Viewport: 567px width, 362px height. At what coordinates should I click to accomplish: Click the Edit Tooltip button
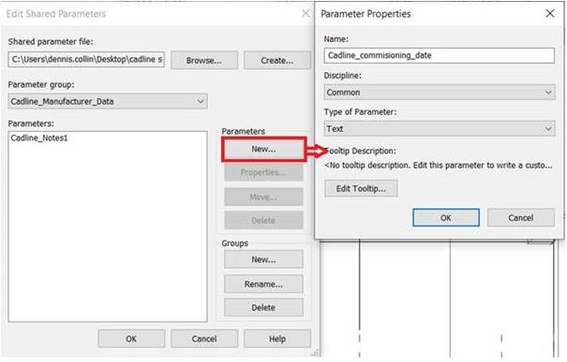tap(361, 188)
